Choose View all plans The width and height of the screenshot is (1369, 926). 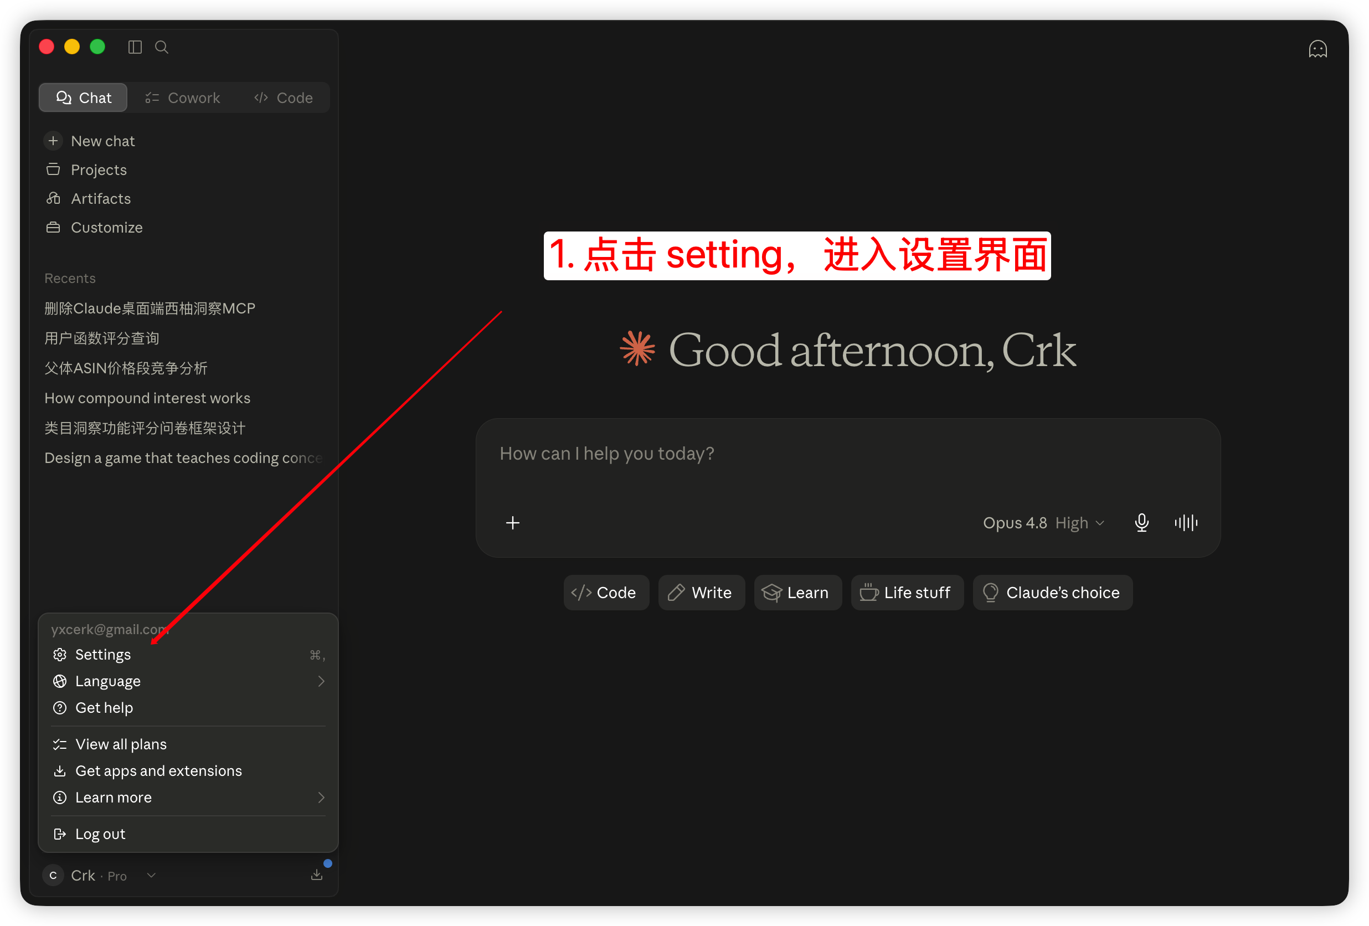coord(188,744)
